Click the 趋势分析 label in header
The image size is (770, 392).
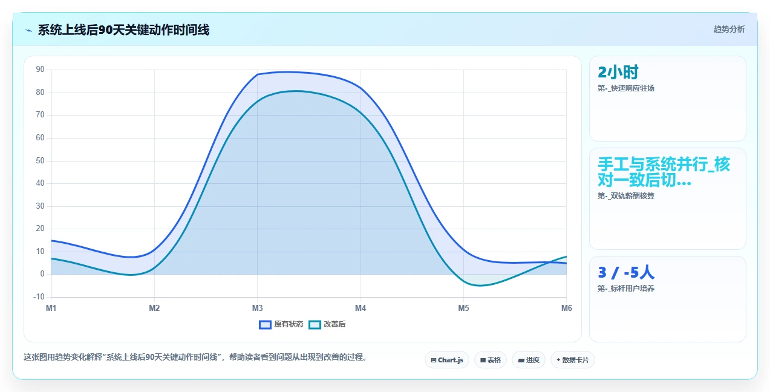tap(729, 29)
